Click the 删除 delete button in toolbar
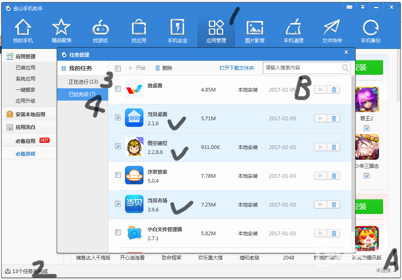This screenshot has width=402, height=280. [x=164, y=68]
